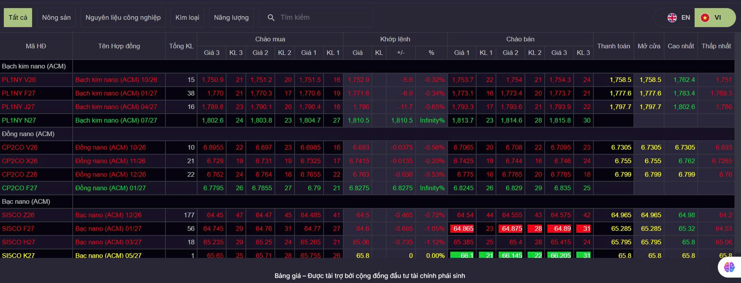Select contract code PL1NY V26
This screenshot has width=741, height=283.
pyautogui.click(x=19, y=80)
